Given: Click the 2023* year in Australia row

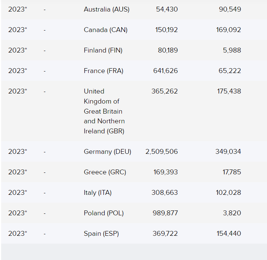Looking at the screenshot, I should tap(18, 9).
